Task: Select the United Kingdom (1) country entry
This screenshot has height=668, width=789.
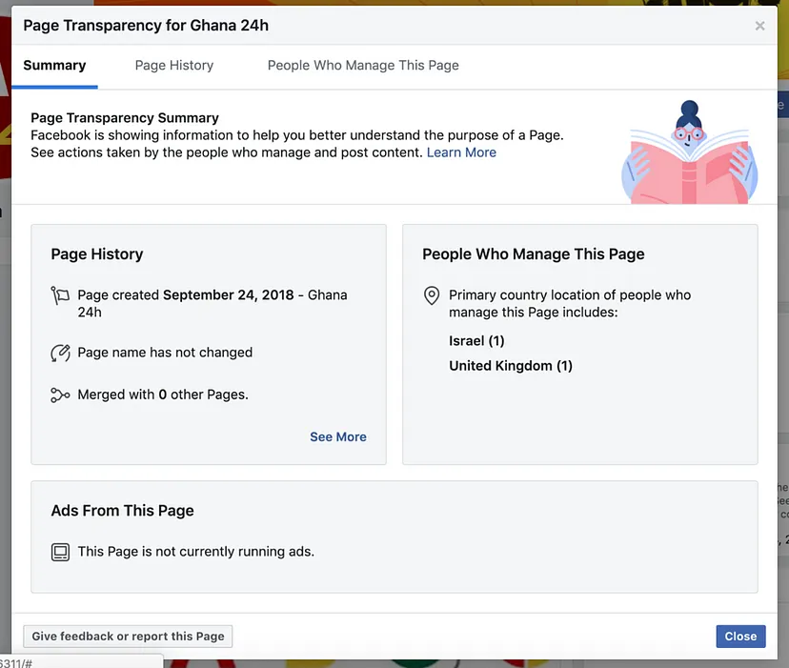Action: [x=511, y=366]
